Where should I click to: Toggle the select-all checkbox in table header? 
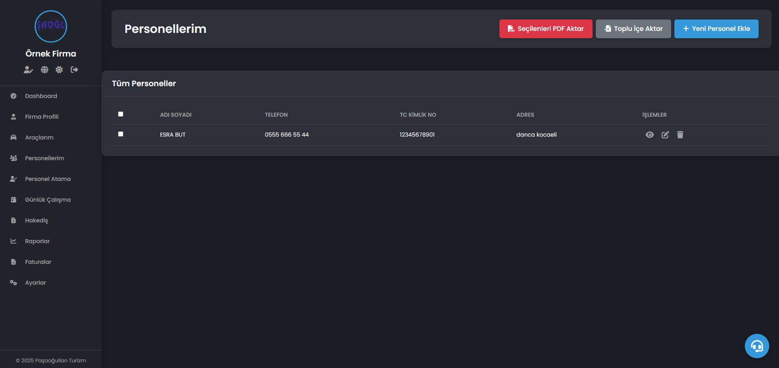tap(120, 114)
